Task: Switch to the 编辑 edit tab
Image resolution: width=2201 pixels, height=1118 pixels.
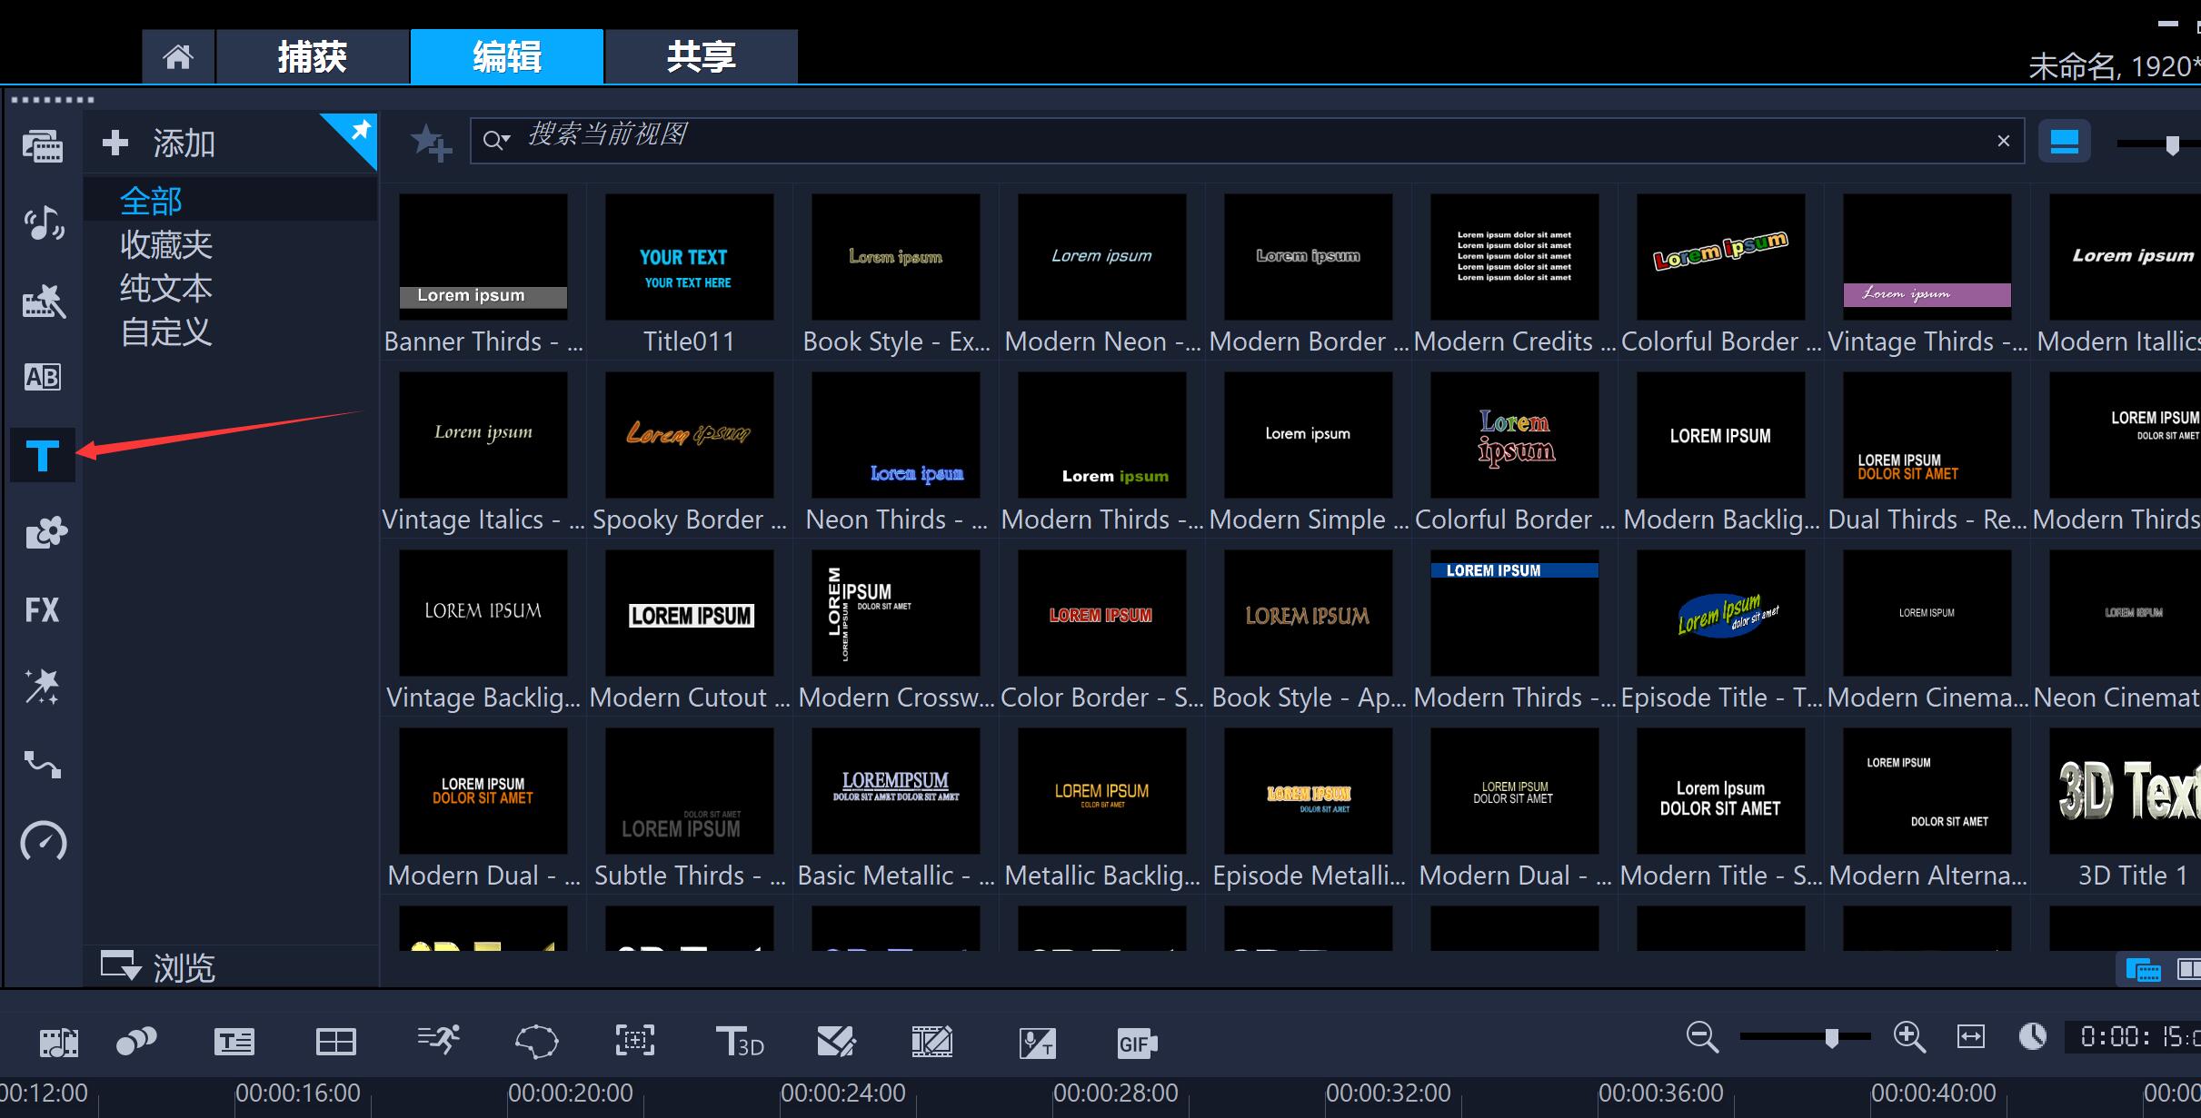Action: click(x=507, y=56)
